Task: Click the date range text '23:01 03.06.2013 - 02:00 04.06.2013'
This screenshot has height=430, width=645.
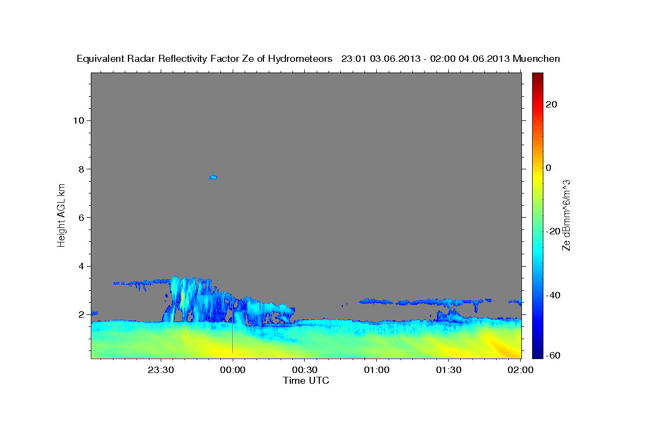Action: tap(426, 59)
